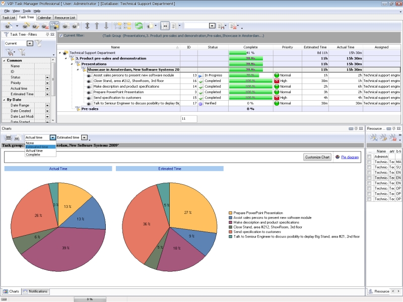Click the double-headed sort arrow icon

click(x=87, y=26)
